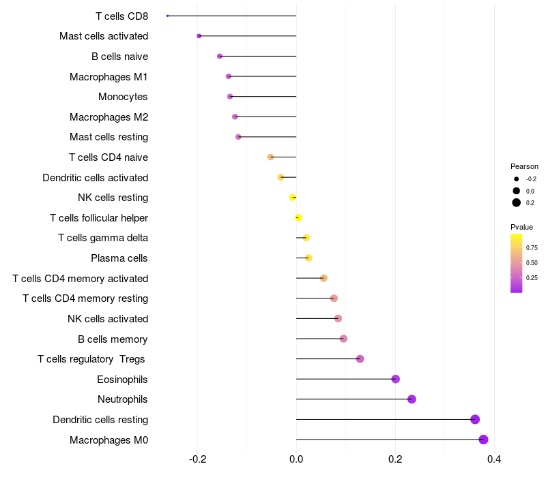The height and width of the screenshot is (477, 546).
Task: Select the 0.2 Pearson legend dot
Action: pos(517,202)
